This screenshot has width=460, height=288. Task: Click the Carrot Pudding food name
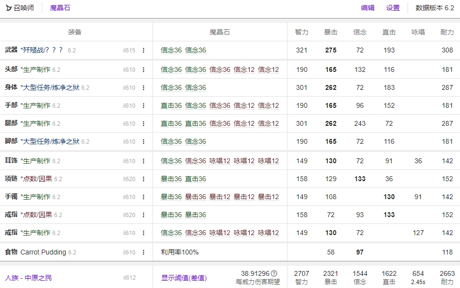(43, 253)
